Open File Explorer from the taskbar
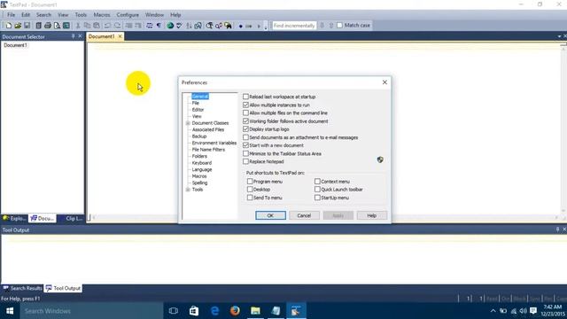The image size is (567, 319). [x=255, y=311]
